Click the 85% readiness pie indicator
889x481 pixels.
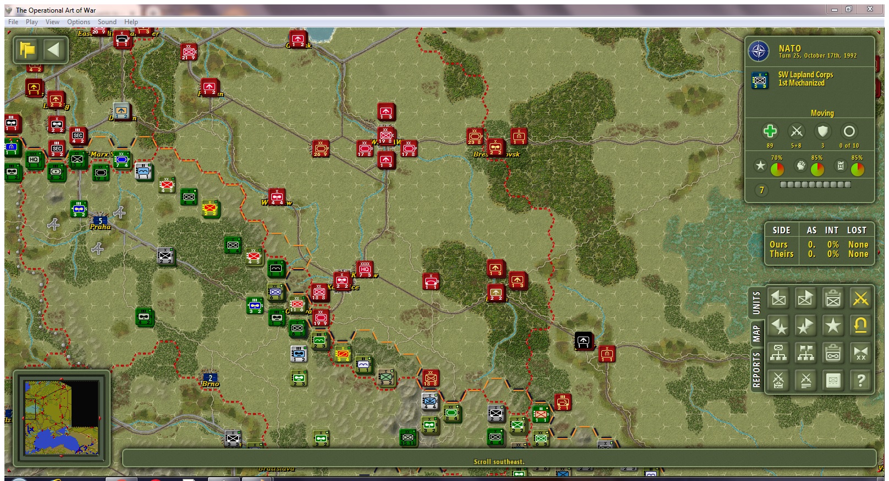[817, 169]
